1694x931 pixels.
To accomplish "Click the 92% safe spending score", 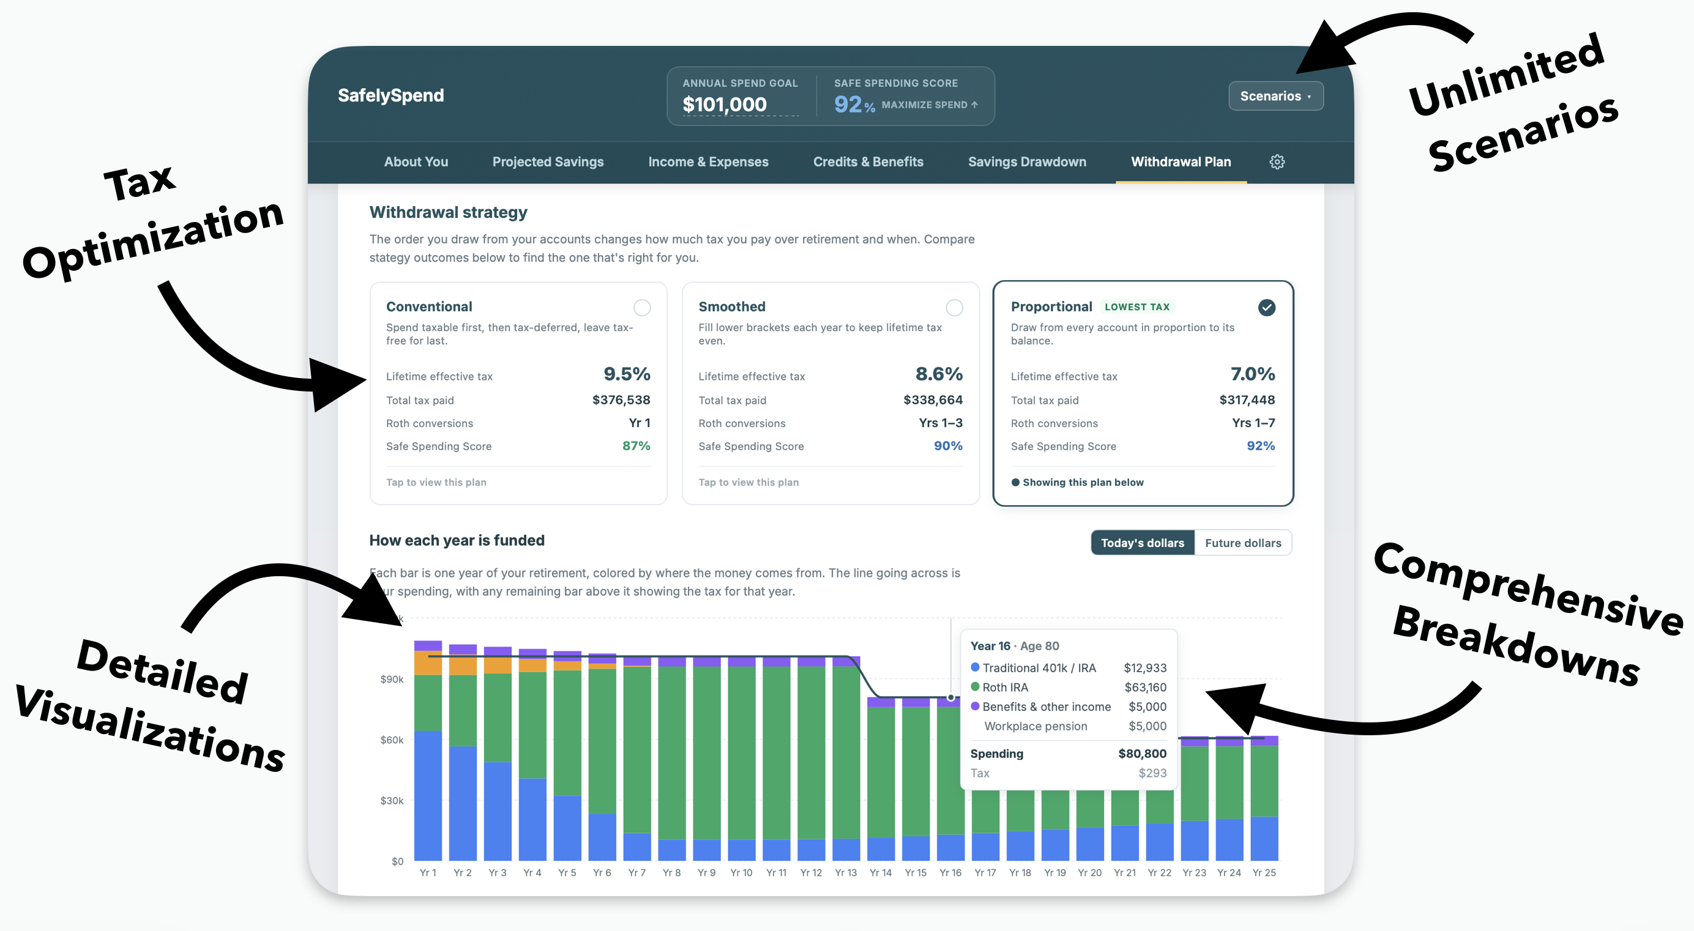I will (854, 105).
